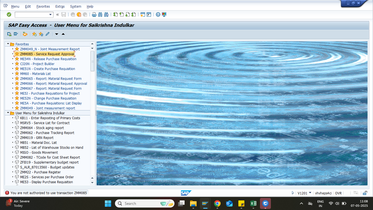Viewport: 373px width, 210px height.
Task: Click the Change Favorites pencil icon
Action: click(48, 34)
